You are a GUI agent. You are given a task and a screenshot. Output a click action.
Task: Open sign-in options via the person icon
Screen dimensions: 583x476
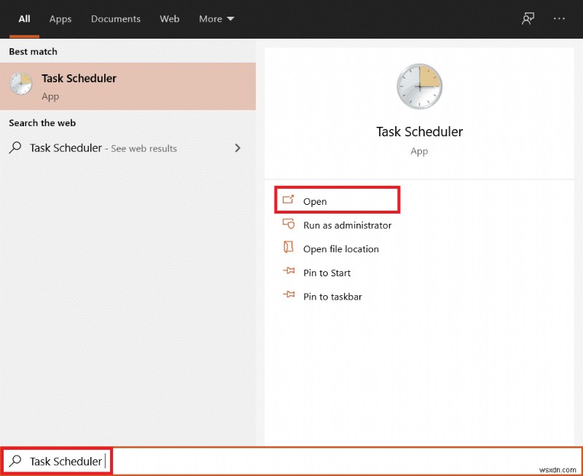click(x=528, y=18)
